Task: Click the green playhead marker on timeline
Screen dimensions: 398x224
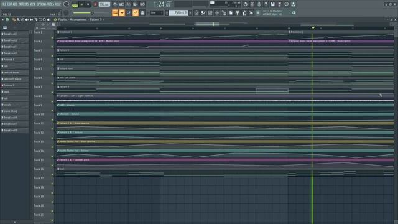Action: (313, 27)
